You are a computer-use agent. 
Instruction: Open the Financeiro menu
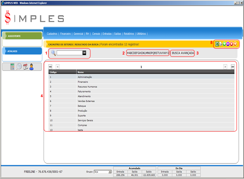pos(66,34)
